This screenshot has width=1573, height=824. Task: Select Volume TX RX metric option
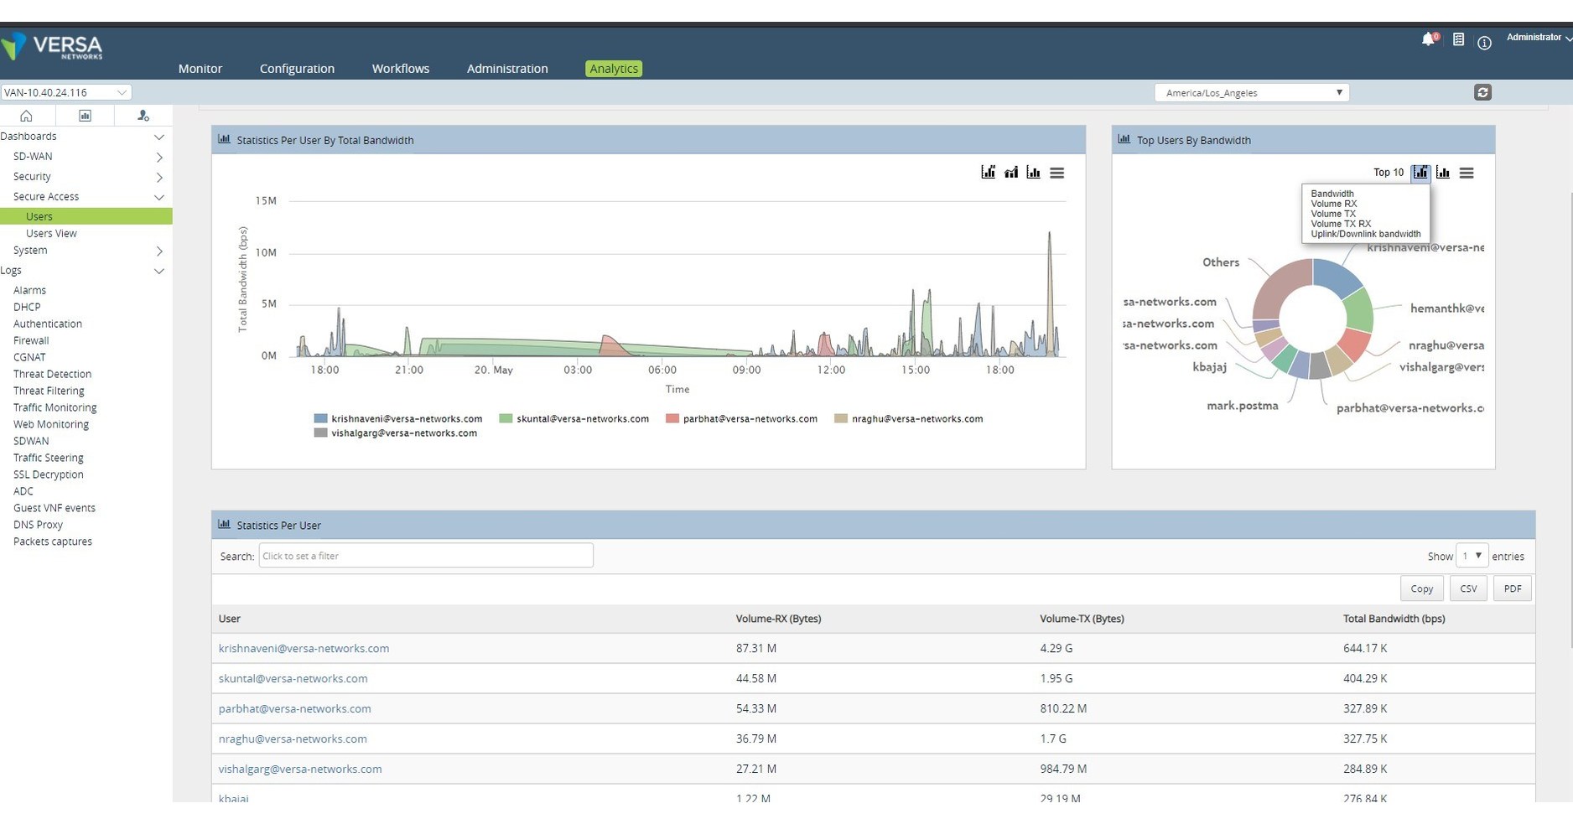point(1340,224)
